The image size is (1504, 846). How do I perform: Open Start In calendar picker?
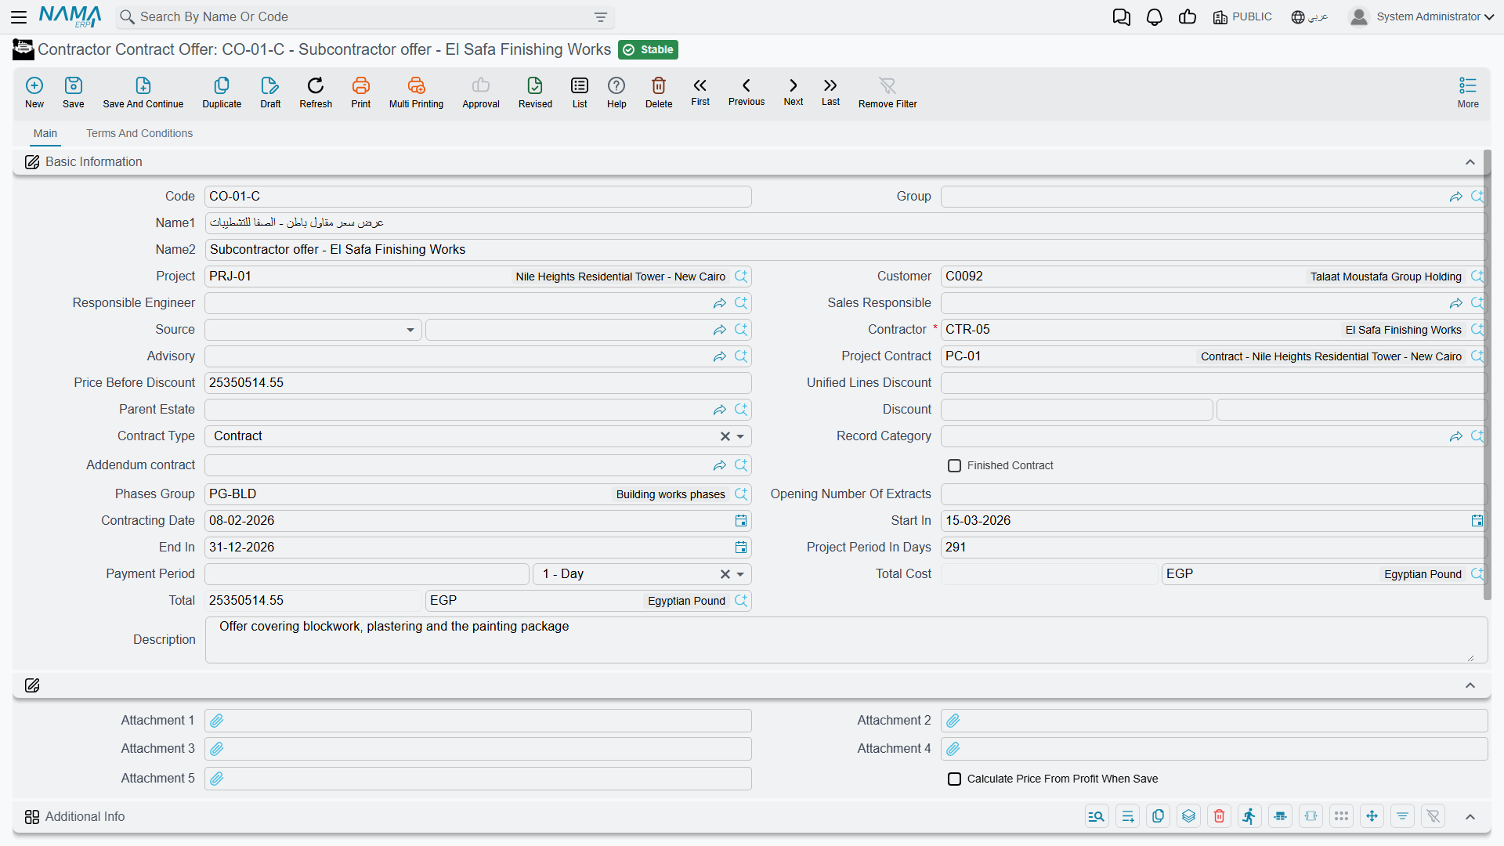(x=1477, y=521)
